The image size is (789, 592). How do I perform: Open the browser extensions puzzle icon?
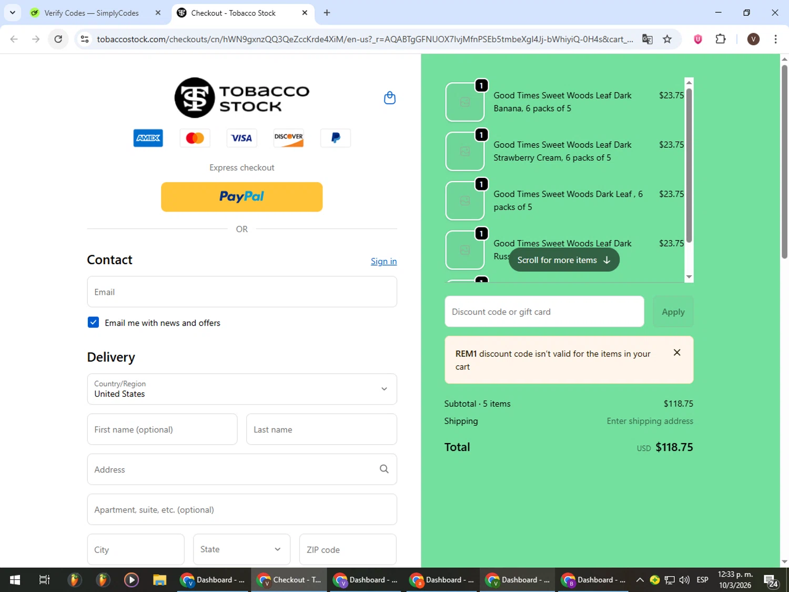tap(721, 39)
